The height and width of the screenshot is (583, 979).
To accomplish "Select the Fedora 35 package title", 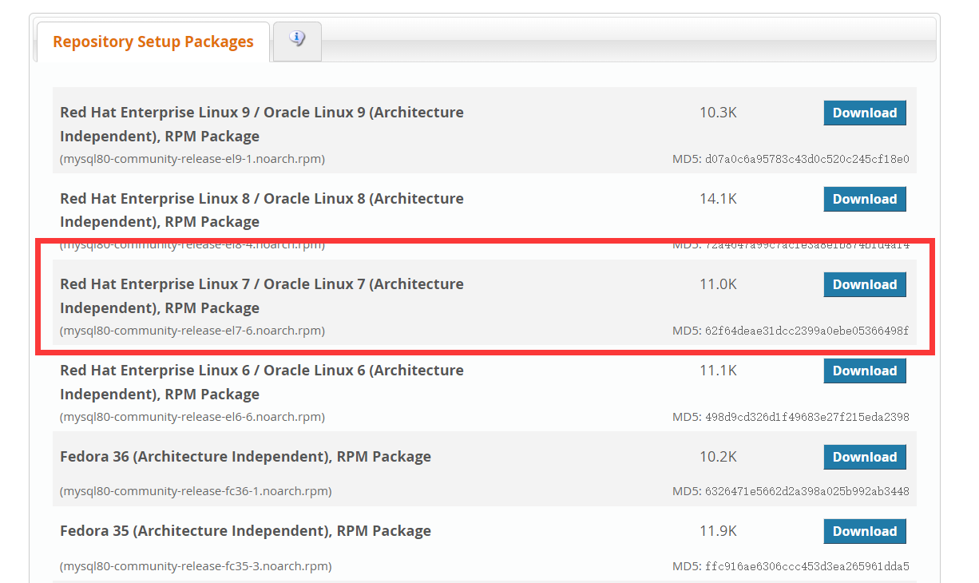I will (245, 531).
